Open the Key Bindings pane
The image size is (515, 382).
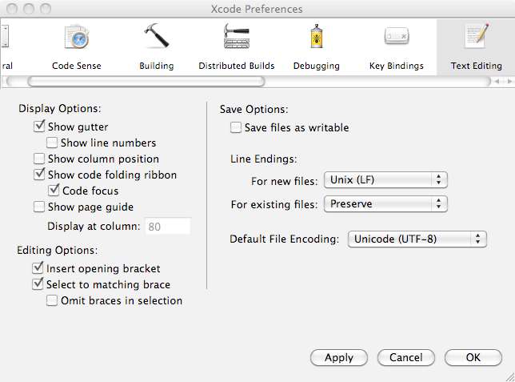[396, 38]
